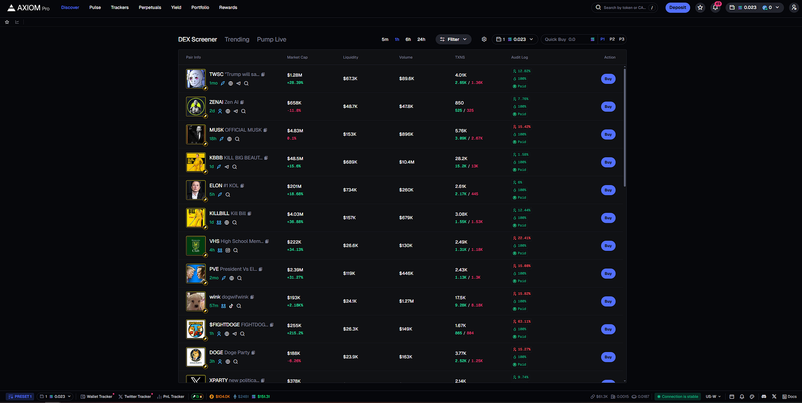The width and height of the screenshot is (802, 403).
Task: Click the chart icon below Axiom logo
Action: pyautogui.click(x=17, y=22)
